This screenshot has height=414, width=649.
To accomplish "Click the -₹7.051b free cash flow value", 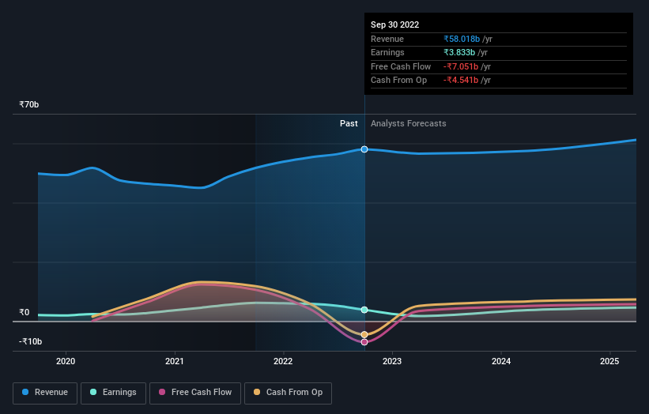I will click(x=461, y=66).
